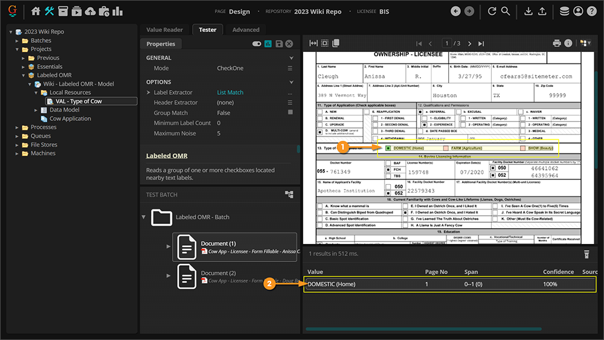Open the Stats bar chart icon

click(x=117, y=11)
